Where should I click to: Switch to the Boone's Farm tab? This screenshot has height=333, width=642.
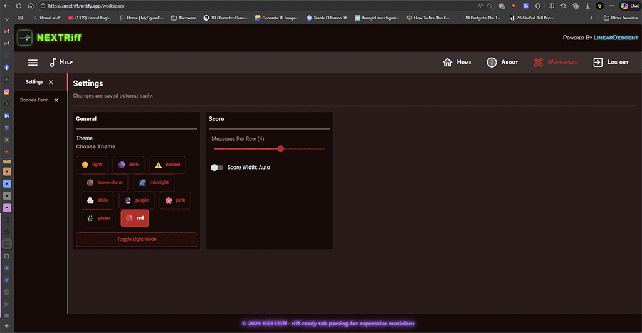click(34, 100)
